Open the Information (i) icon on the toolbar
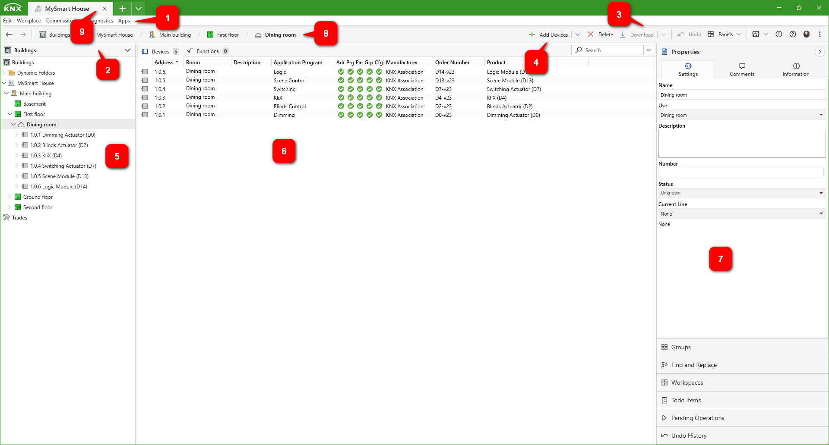This screenshot has height=445, width=829. pyautogui.click(x=779, y=34)
